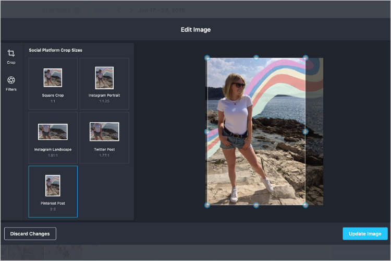Apply the Instagram Landscape crop size
This screenshot has height=261, width=391.
53,137
